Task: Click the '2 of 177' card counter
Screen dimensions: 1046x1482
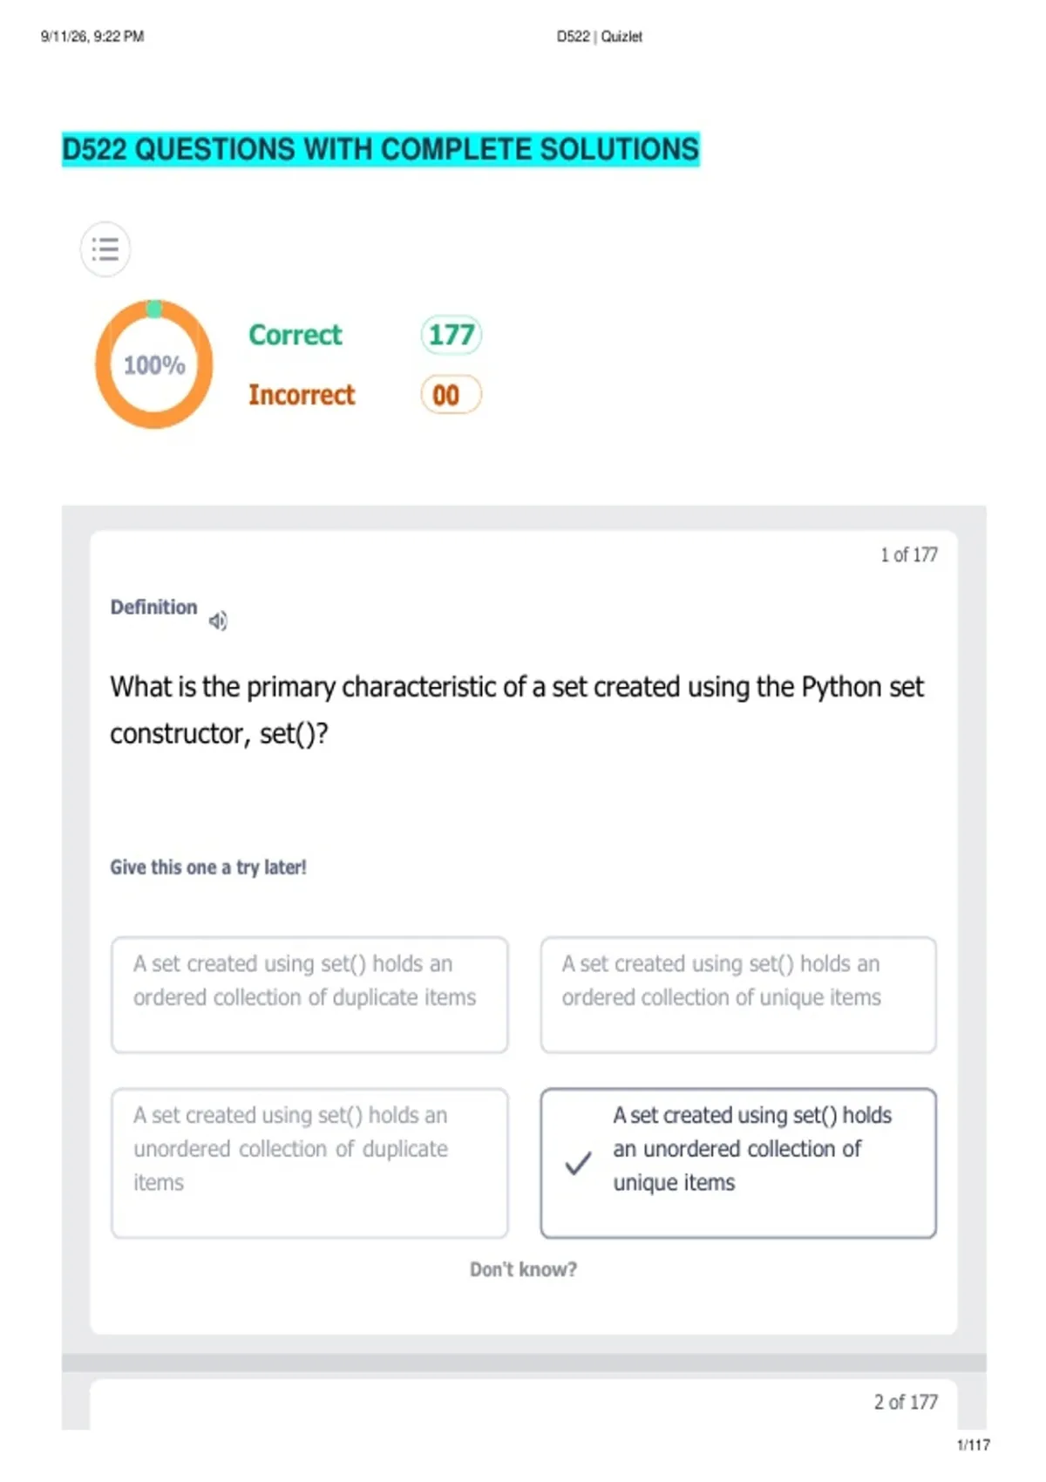Action: (906, 1402)
